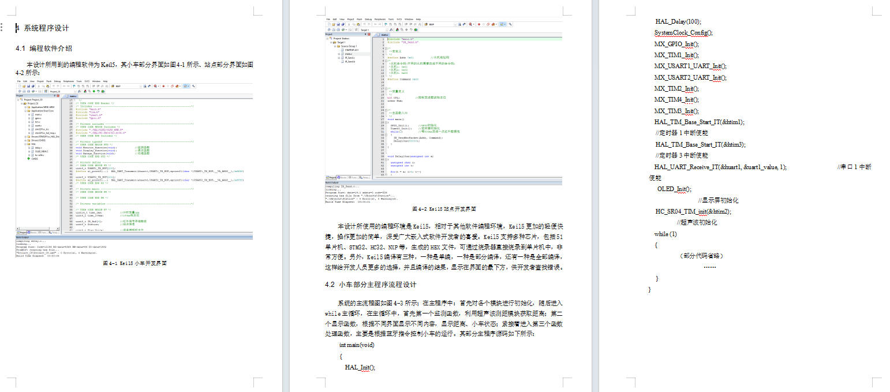Collapse the Source Group 1 folder

click(335, 46)
